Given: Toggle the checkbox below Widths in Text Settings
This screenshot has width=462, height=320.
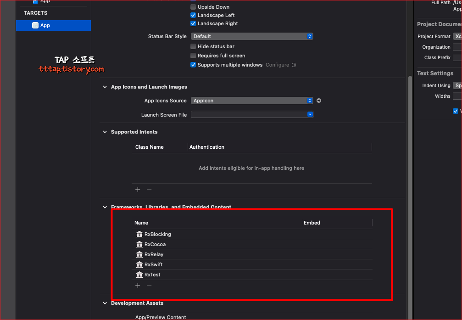Looking at the screenshot, I should [456, 111].
